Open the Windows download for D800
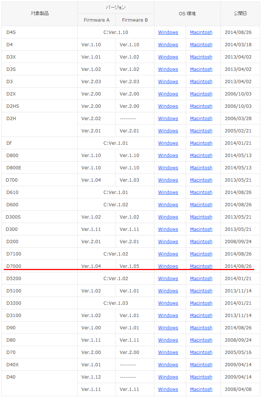262x398 pixels. coord(168,155)
